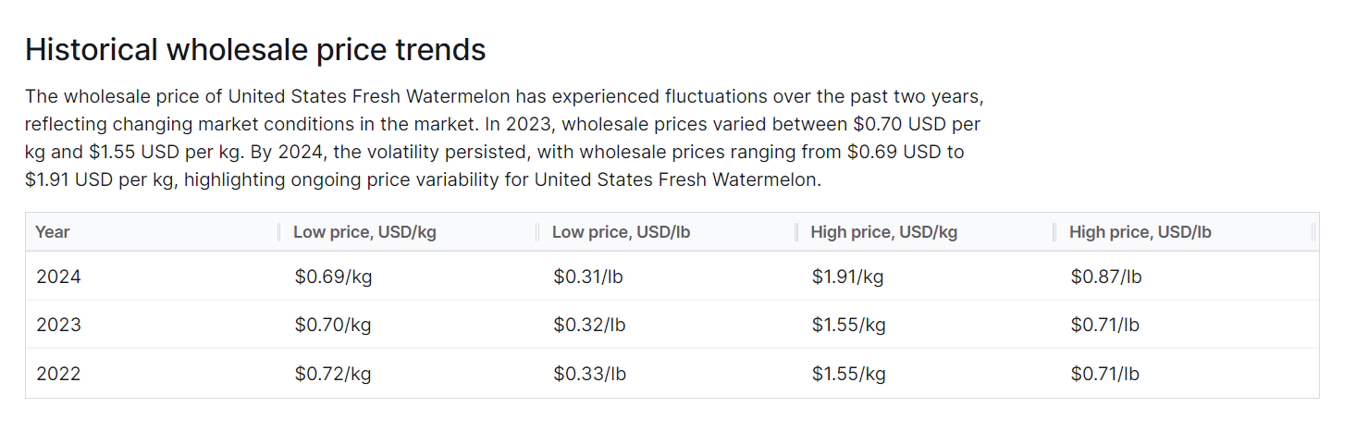Select the High price, USD/kg header
Viewport: 1356px width, 444px height.
click(x=883, y=232)
